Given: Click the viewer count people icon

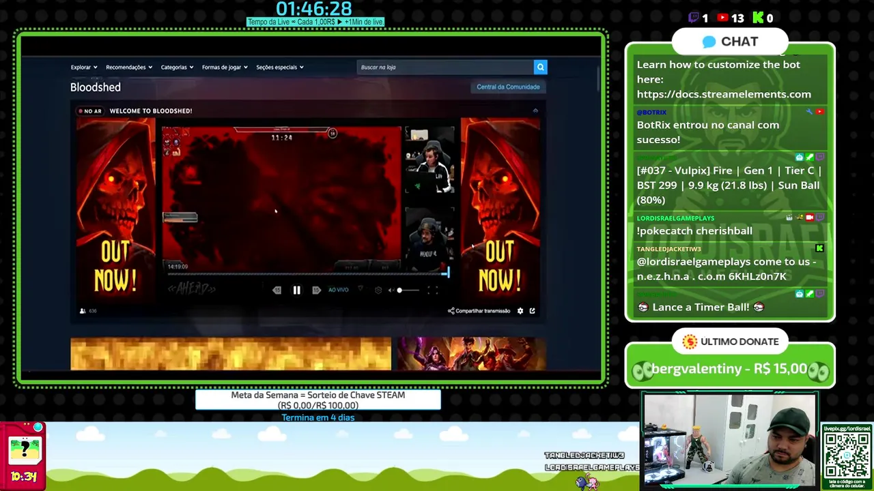Looking at the screenshot, I should 83,311.
